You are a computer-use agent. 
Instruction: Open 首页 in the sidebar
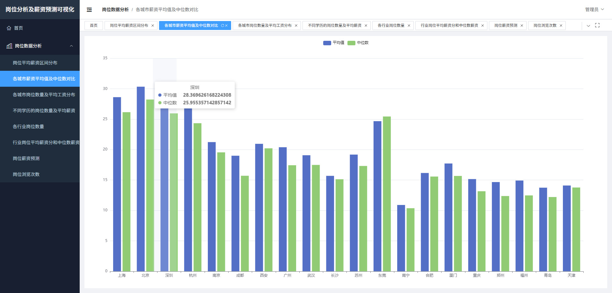pyautogui.click(x=40, y=28)
